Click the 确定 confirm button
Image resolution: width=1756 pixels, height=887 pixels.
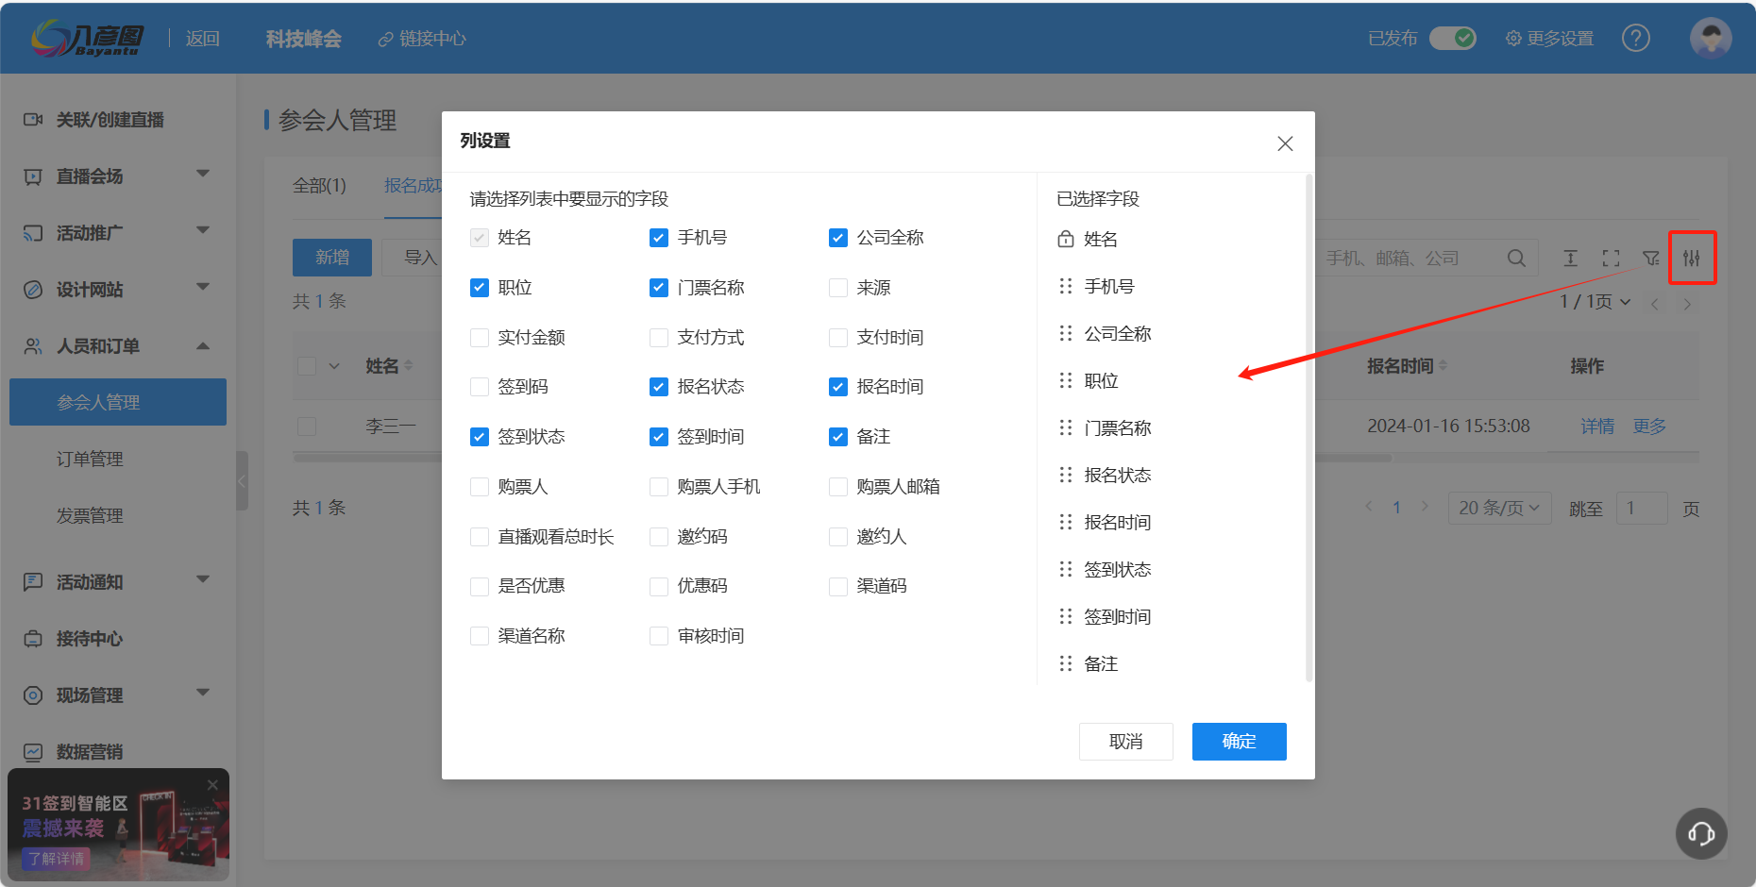(1239, 741)
